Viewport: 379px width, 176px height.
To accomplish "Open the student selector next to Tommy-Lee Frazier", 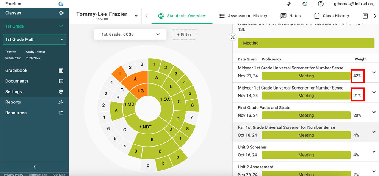I will click(136, 16).
